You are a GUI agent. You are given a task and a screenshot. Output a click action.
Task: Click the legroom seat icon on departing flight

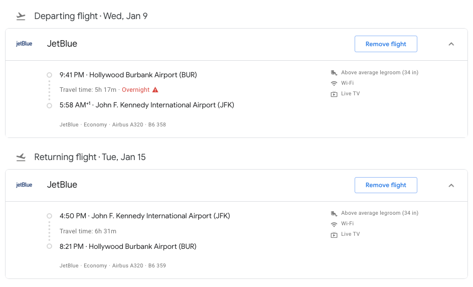pyautogui.click(x=334, y=73)
